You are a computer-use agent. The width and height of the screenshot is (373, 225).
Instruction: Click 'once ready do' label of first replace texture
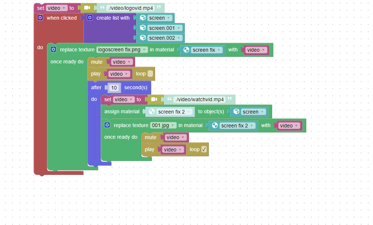[67, 62]
